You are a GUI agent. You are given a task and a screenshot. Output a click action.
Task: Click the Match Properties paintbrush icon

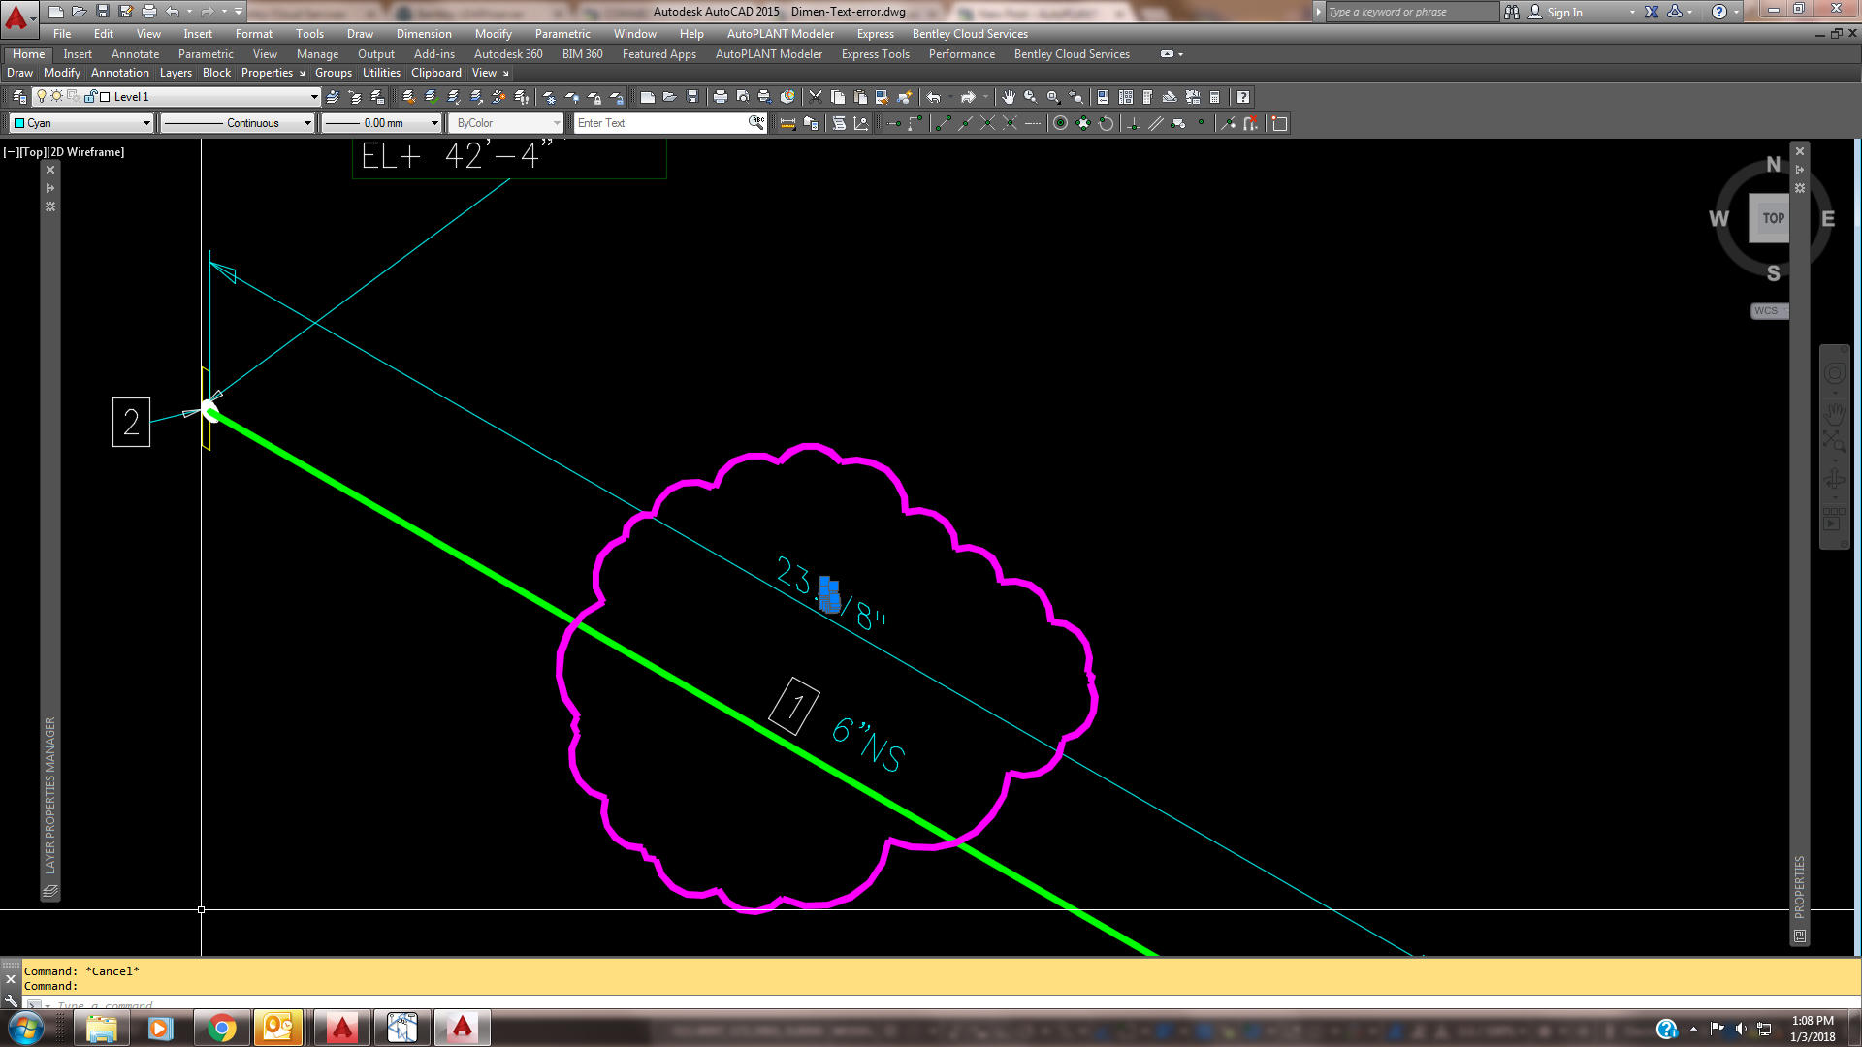(x=882, y=97)
